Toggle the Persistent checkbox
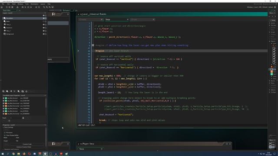 click(5, 133)
